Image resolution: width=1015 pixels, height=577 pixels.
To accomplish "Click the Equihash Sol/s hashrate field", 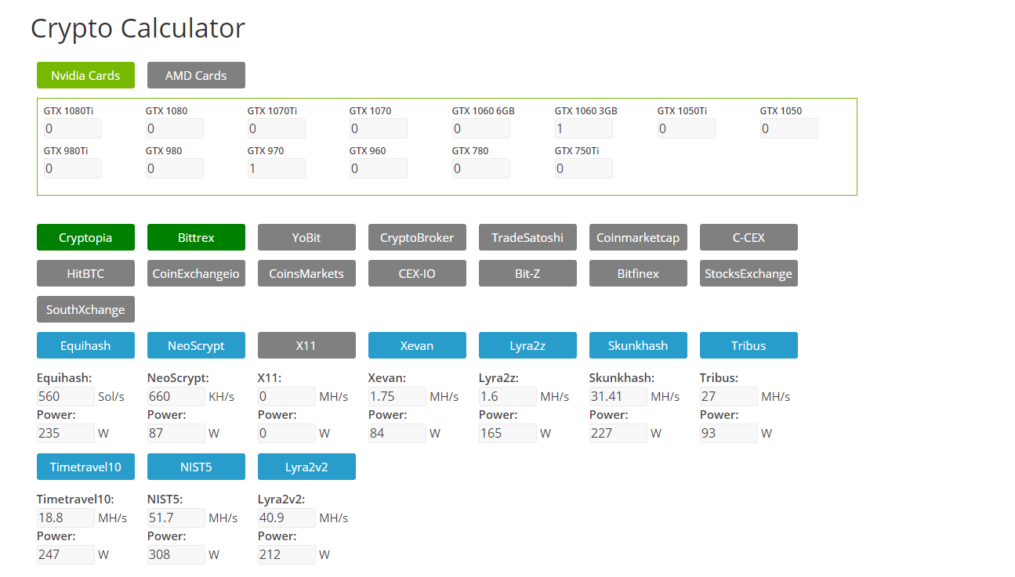I will 66,396.
